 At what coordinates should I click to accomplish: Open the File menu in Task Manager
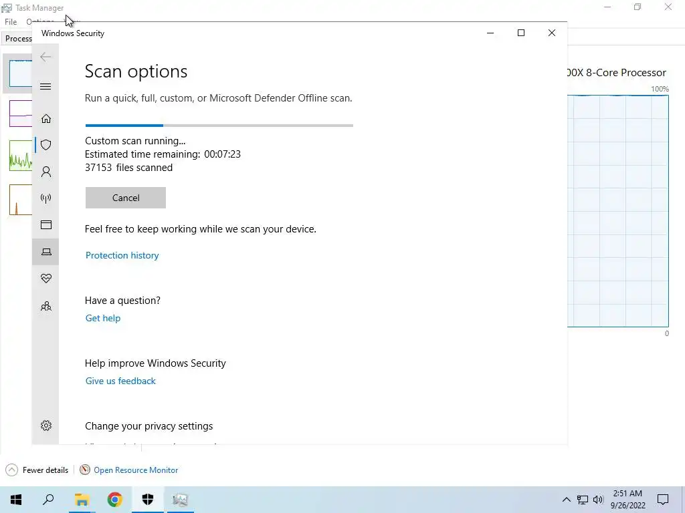(11, 22)
